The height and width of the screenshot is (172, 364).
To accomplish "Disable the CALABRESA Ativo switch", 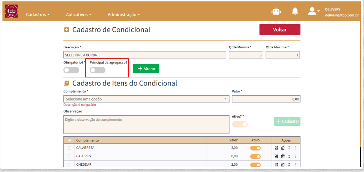I will pos(255,148).
